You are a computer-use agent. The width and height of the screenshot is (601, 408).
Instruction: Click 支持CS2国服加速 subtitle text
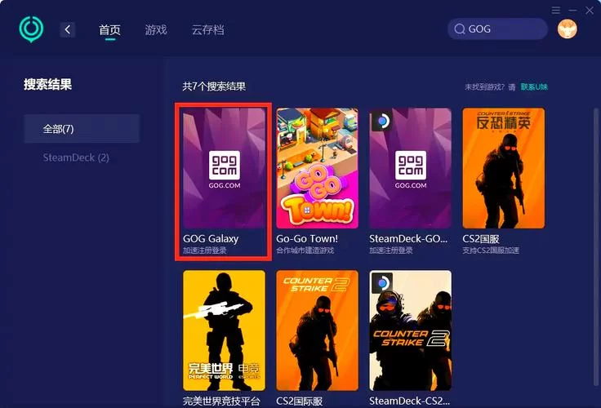[x=491, y=251]
